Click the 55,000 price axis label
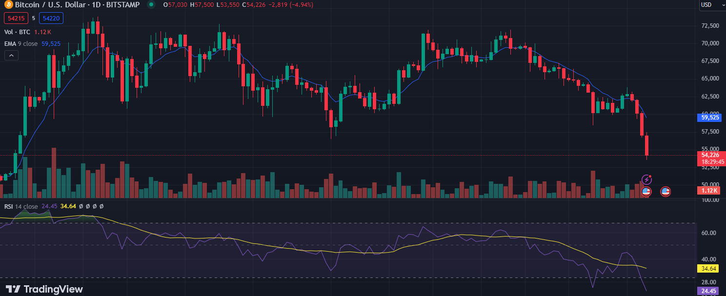The width and height of the screenshot is (726, 296). 710,149
